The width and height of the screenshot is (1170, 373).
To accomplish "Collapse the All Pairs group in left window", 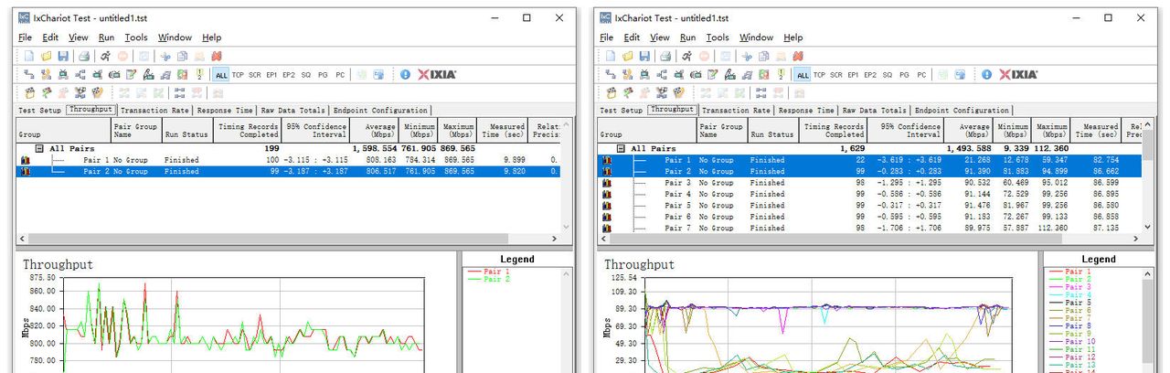I will (39, 148).
